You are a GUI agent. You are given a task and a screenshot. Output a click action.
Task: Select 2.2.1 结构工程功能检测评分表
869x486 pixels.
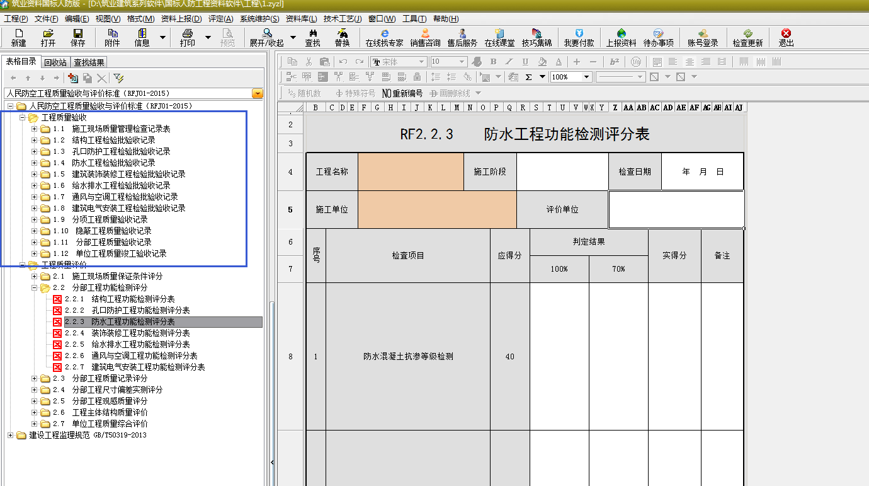pyautogui.click(x=120, y=299)
